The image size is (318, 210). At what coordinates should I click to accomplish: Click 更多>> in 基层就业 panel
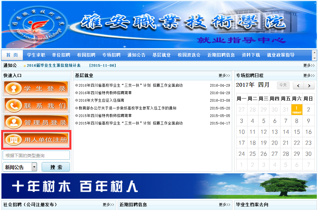click(224, 76)
